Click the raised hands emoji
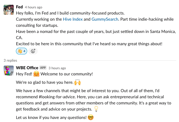The height and width of the screenshot is (122, 179). coord(77,83)
